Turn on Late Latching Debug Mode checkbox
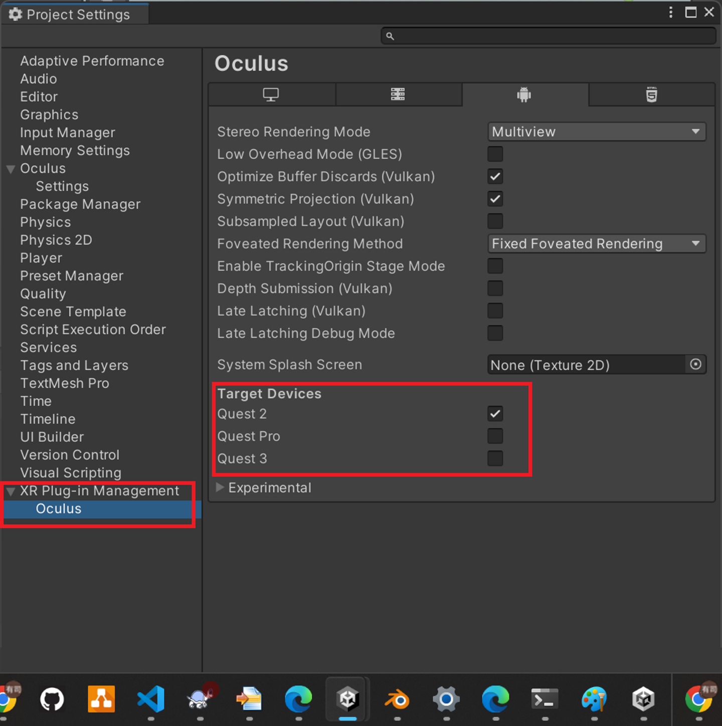The image size is (722, 726). click(495, 333)
